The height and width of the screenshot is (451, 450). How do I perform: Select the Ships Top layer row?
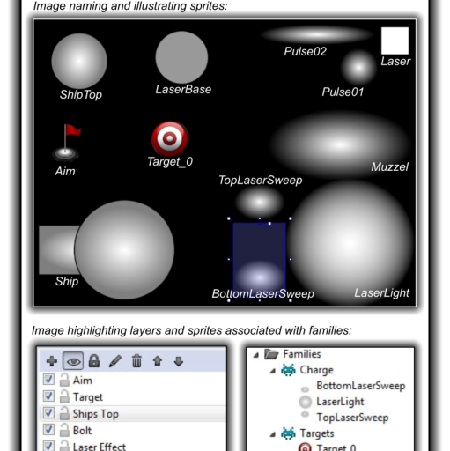pos(133,414)
